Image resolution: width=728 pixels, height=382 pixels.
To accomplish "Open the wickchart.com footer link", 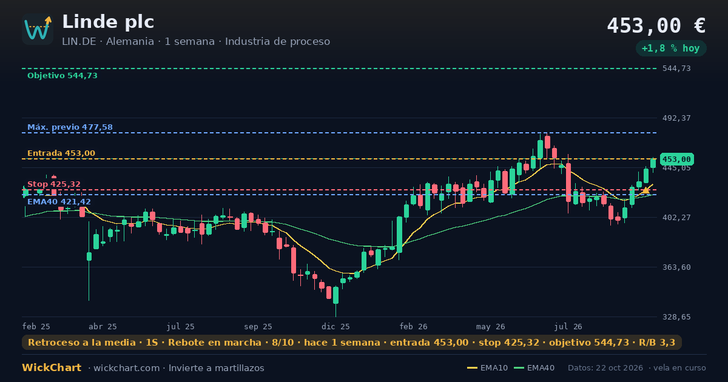I will point(126,368).
